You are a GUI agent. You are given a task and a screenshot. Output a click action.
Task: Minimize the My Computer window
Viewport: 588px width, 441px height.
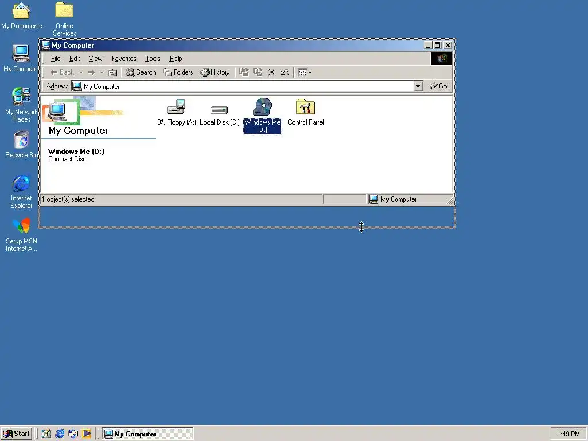click(x=427, y=45)
